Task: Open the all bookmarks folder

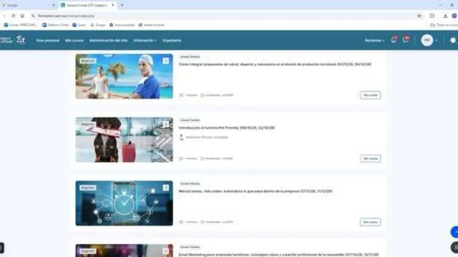Action: click(x=444, y=25)
